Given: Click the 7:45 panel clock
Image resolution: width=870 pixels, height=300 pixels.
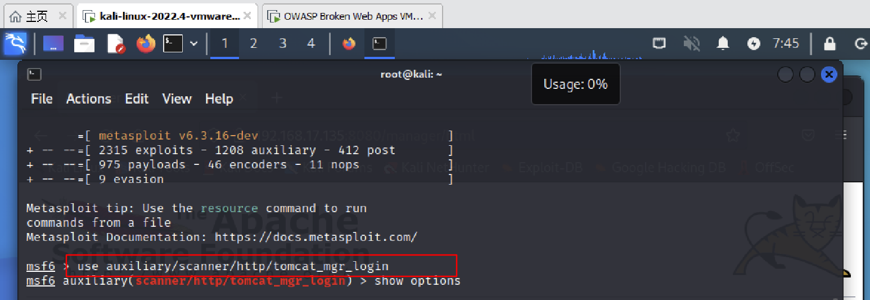Looking at the screenshot, I should pyautogui.click(x=786, y=43).
